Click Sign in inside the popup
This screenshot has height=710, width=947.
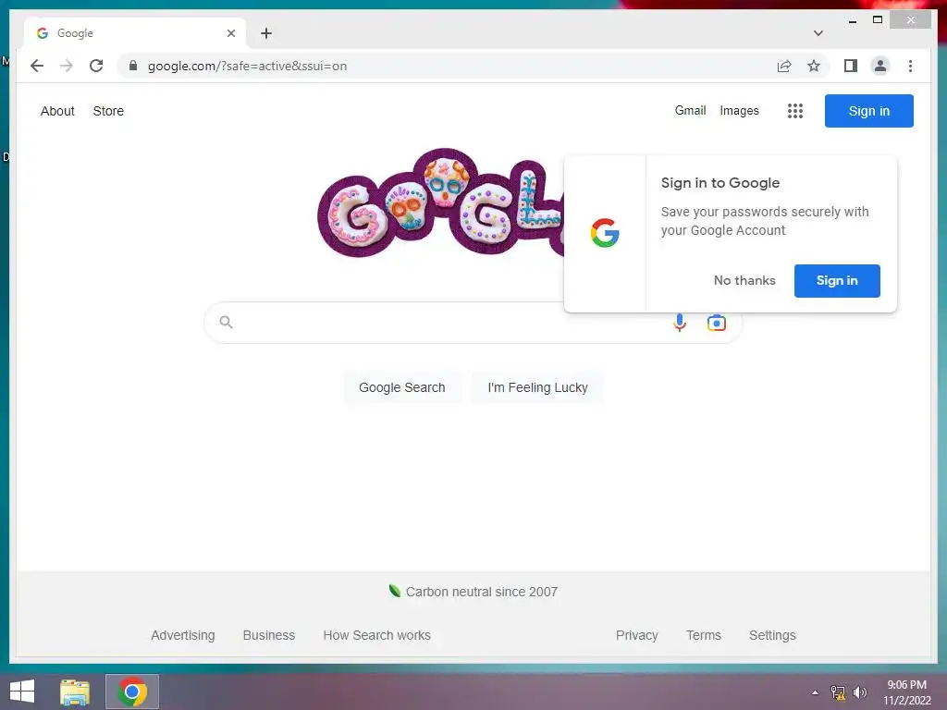[x=836, y=281]
